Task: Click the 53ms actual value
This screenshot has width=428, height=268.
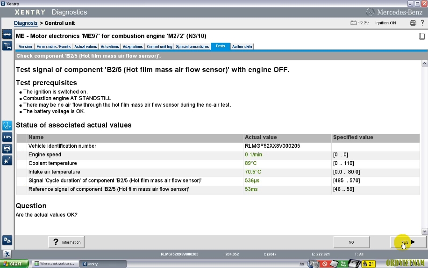Action: 251,189
